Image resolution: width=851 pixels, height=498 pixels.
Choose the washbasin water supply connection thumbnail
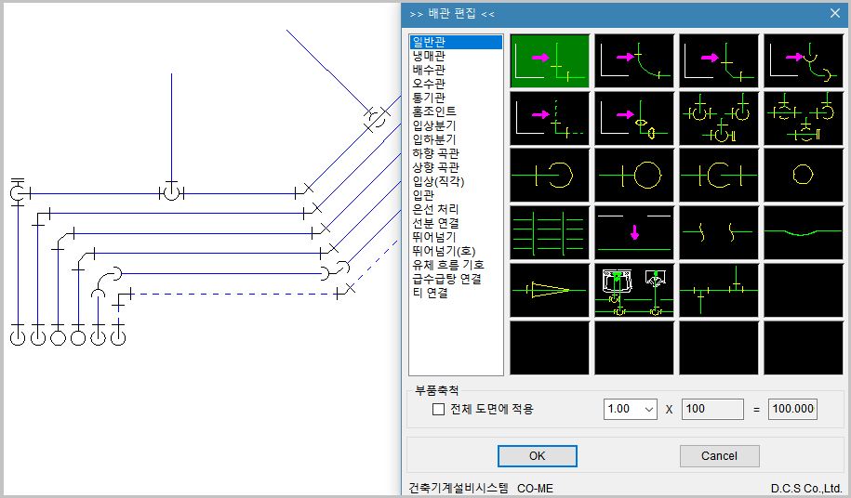634,290
